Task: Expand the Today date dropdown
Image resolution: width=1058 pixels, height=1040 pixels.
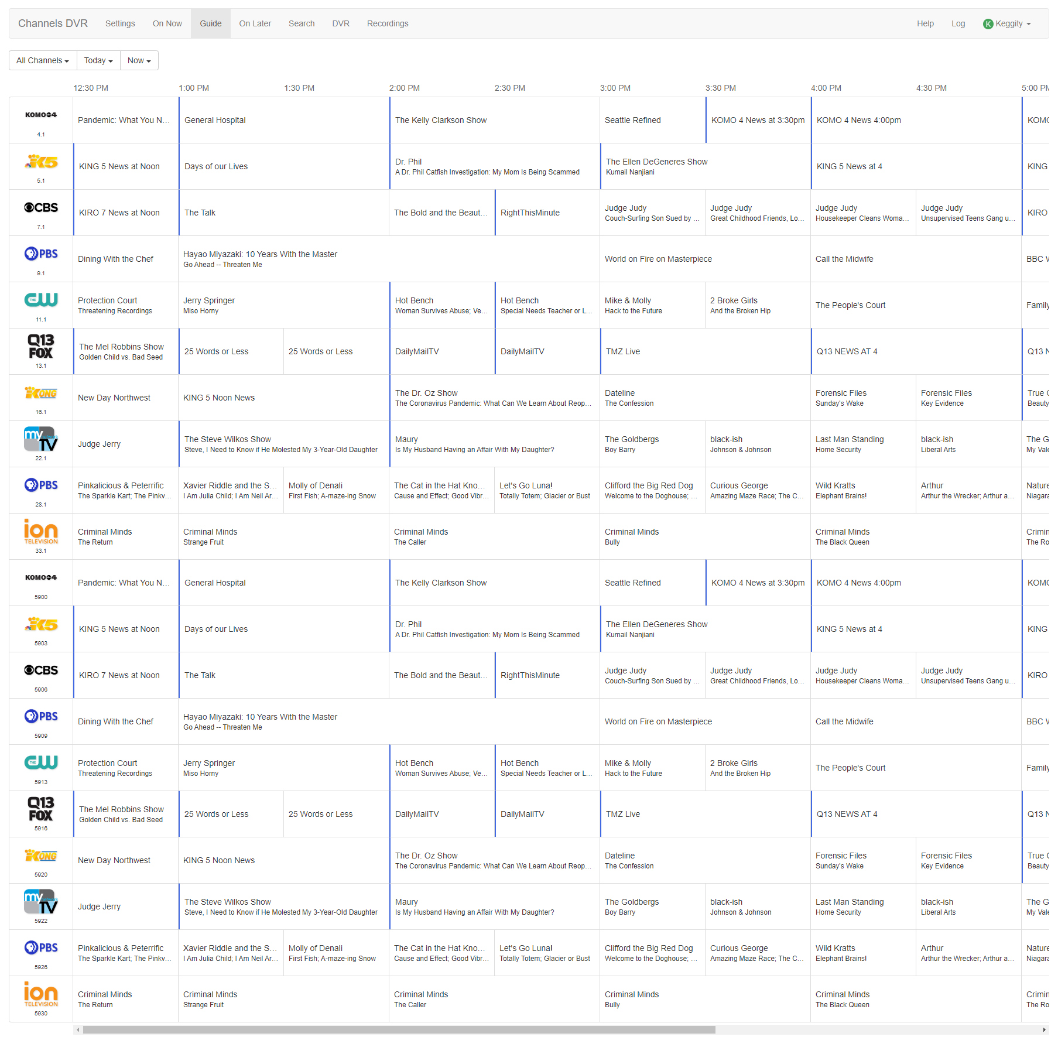Action: pyautogui.click(x=98, y=60)
